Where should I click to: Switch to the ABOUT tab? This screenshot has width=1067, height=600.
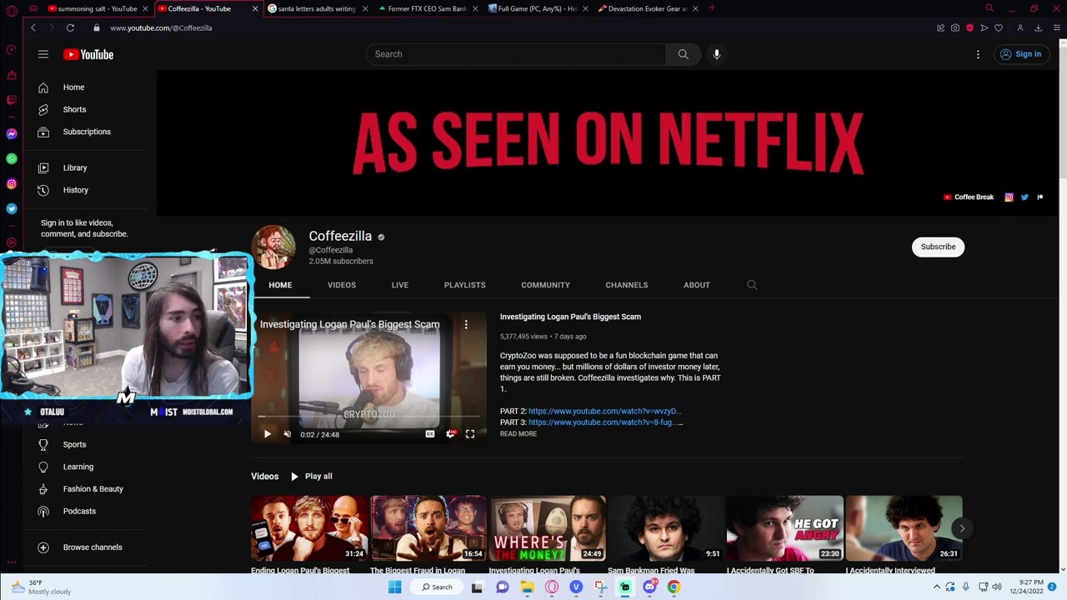(697, 285)
